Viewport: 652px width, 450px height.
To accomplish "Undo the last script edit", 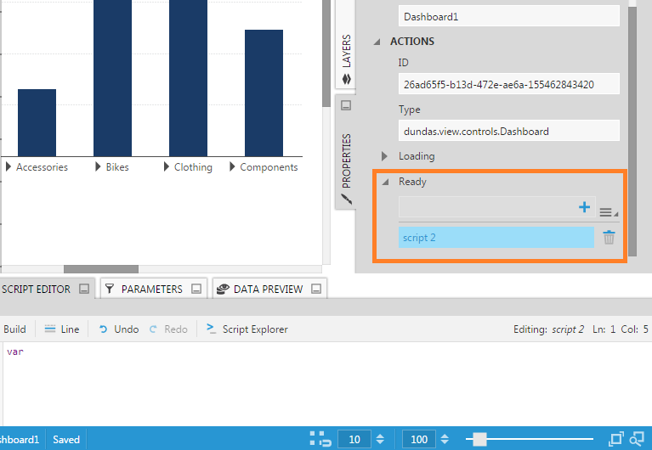I will pos(118,329).
